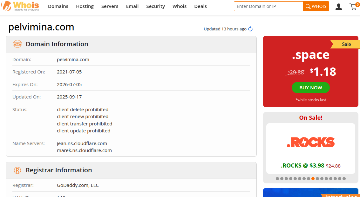360x197 pixels.
Task: Click the Registrar Information heading
Action: point(59,170)
